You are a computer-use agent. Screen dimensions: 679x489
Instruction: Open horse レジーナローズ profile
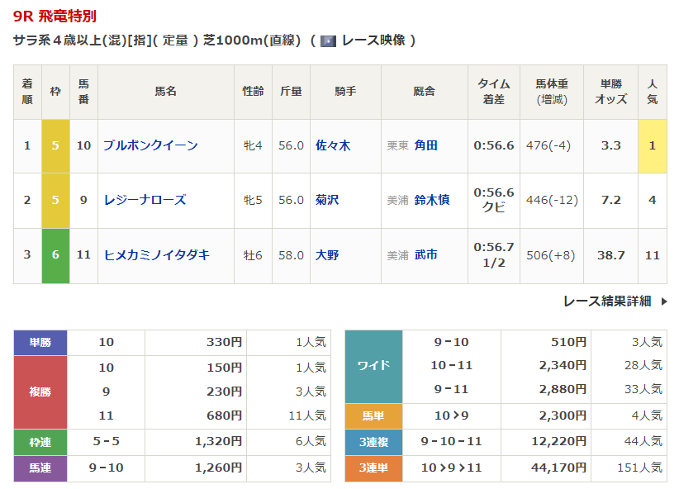point(145,200)
